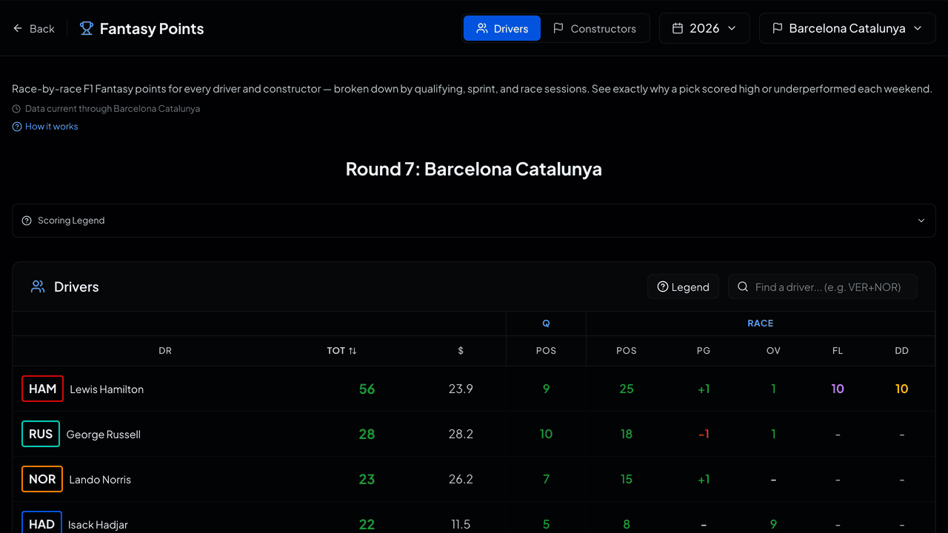
Task: Click Hamilton's race position points 25
Action: coord(627,389)
